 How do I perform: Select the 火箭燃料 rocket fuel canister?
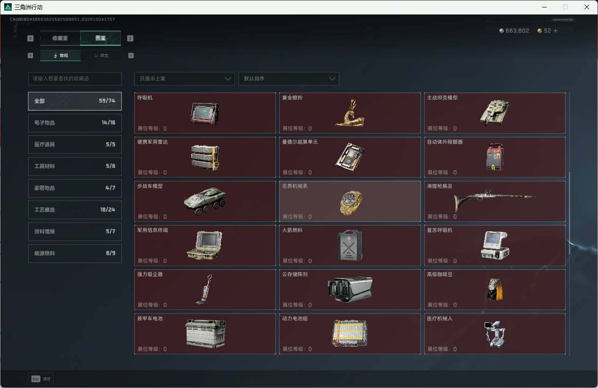coord(350,245)
